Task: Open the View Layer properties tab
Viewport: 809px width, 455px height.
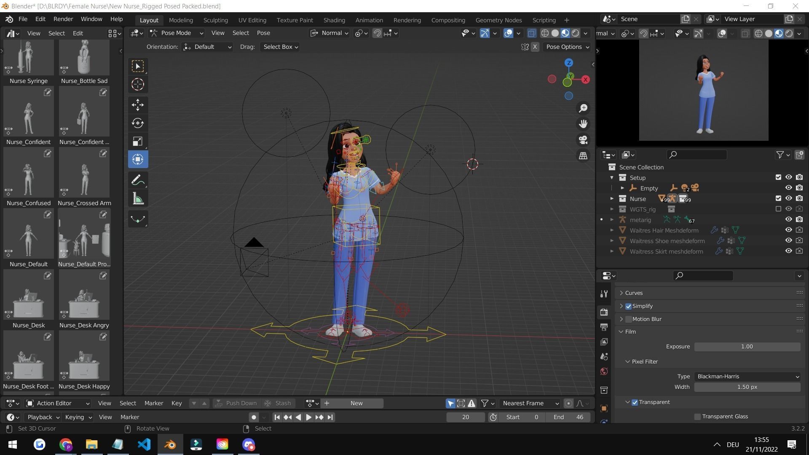Action: [604, 342]
